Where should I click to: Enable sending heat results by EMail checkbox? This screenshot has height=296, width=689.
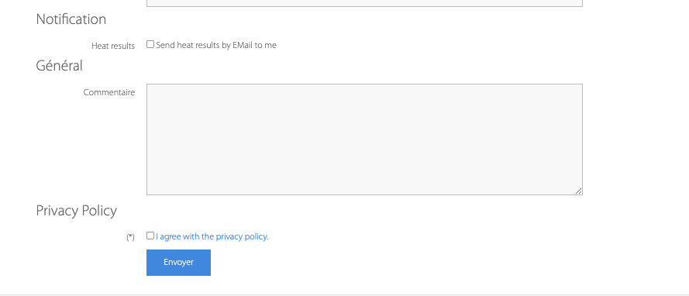[x=150, y=44]
